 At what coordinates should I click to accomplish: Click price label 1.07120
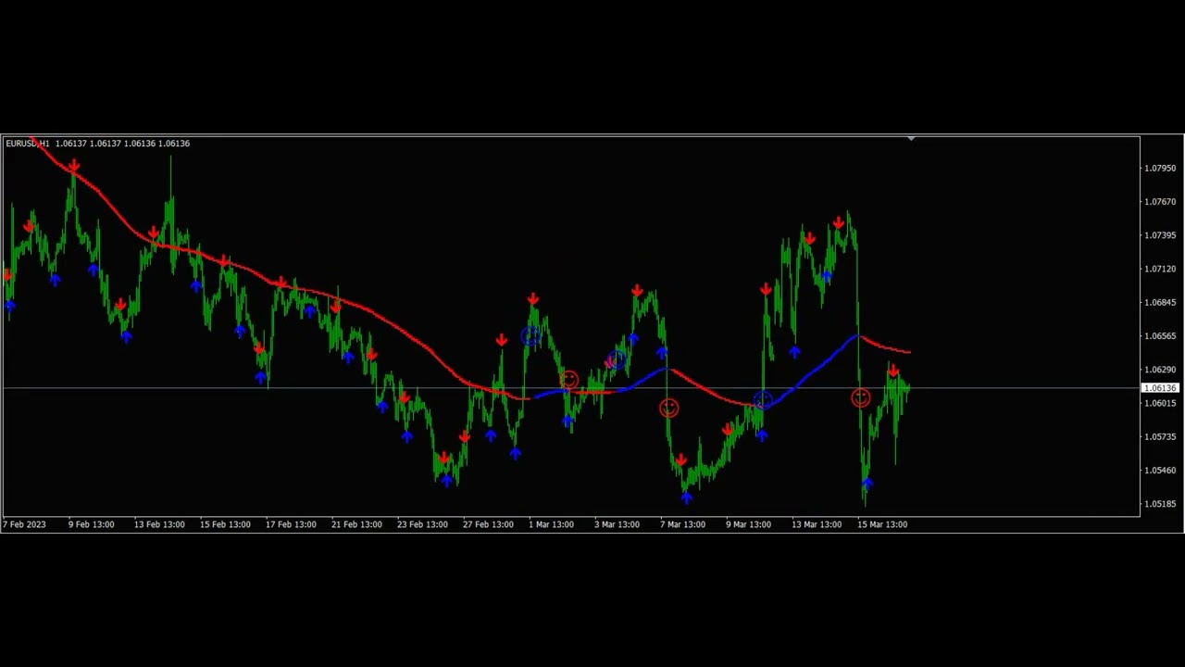1160,270
